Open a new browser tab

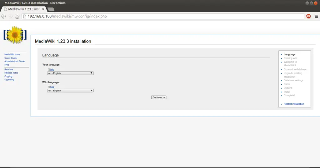tap(51, 9)
